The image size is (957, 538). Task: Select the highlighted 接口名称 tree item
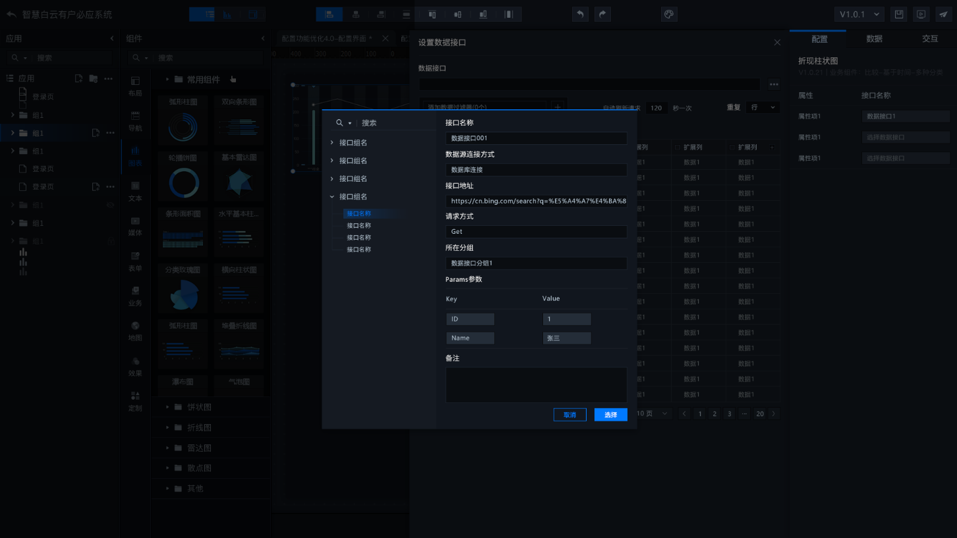click(x=359, y=214)
